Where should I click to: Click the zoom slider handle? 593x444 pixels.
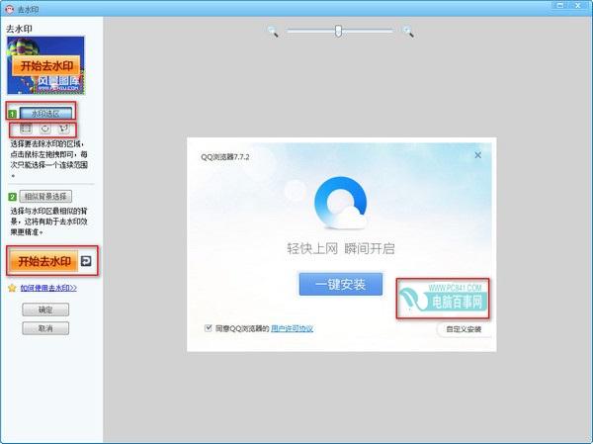pos(338,31)
